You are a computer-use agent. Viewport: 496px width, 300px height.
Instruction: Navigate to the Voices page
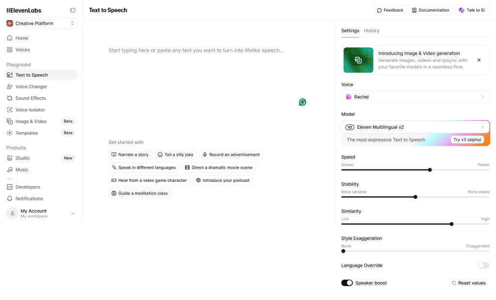21,49
